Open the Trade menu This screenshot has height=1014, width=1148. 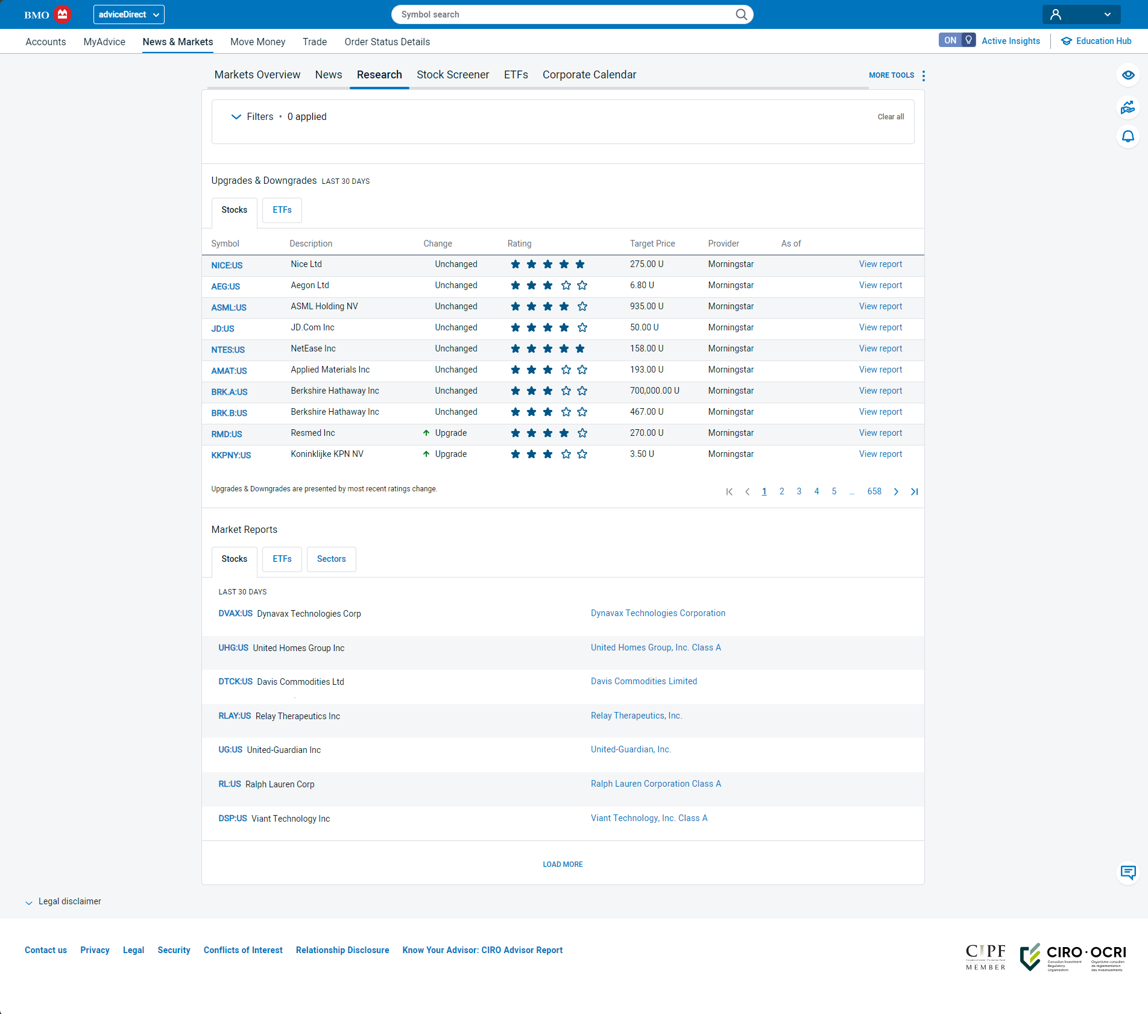coord(315,42)
